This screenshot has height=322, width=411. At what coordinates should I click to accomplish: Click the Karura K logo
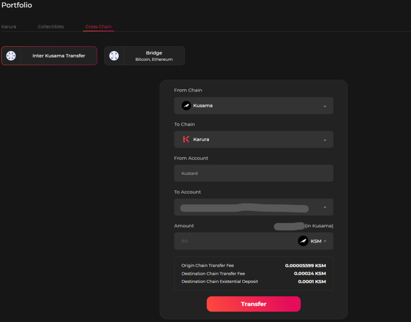186,140
